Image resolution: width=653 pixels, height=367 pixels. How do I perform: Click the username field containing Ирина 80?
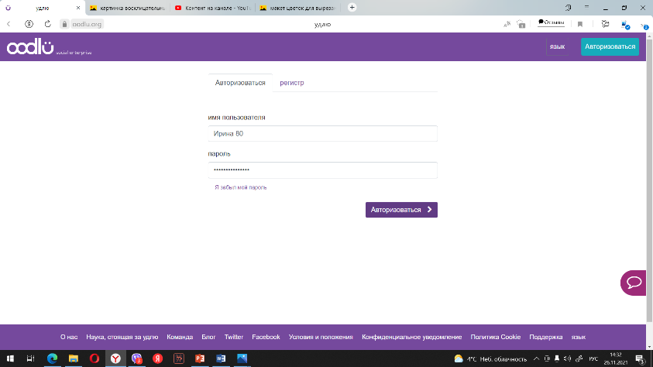tap(322, 134)
